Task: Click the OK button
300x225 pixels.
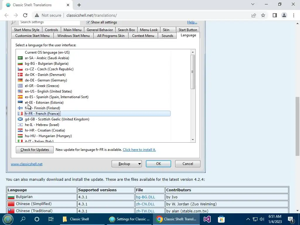Action: click(158, 164)
